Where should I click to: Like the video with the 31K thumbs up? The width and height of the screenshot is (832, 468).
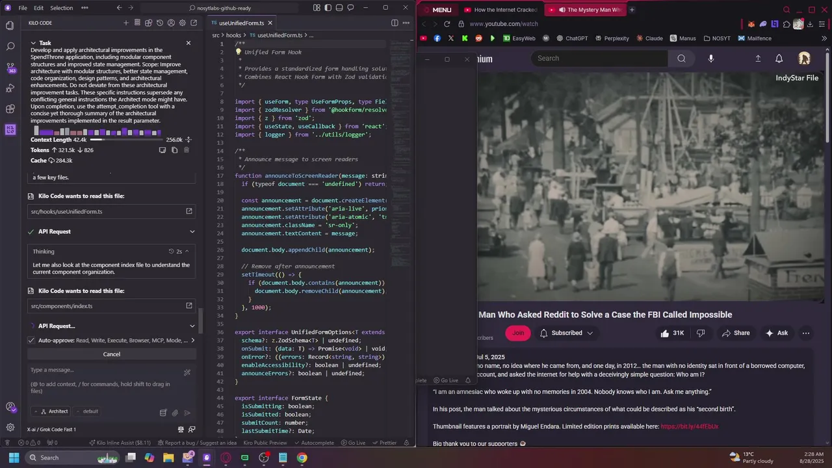[672, 333]
